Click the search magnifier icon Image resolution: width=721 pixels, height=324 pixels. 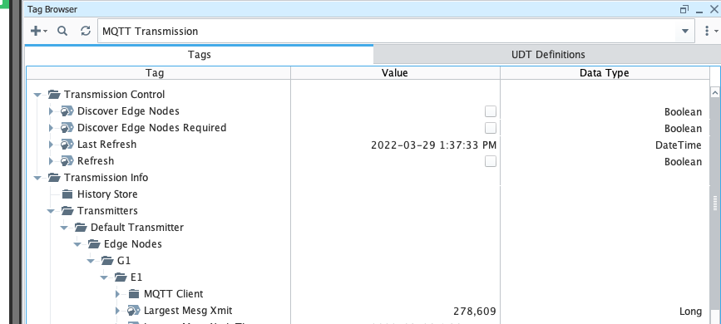(62, 31)
